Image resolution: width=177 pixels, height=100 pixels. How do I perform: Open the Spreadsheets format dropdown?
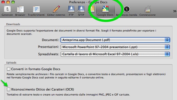click(x=115, y=54)
